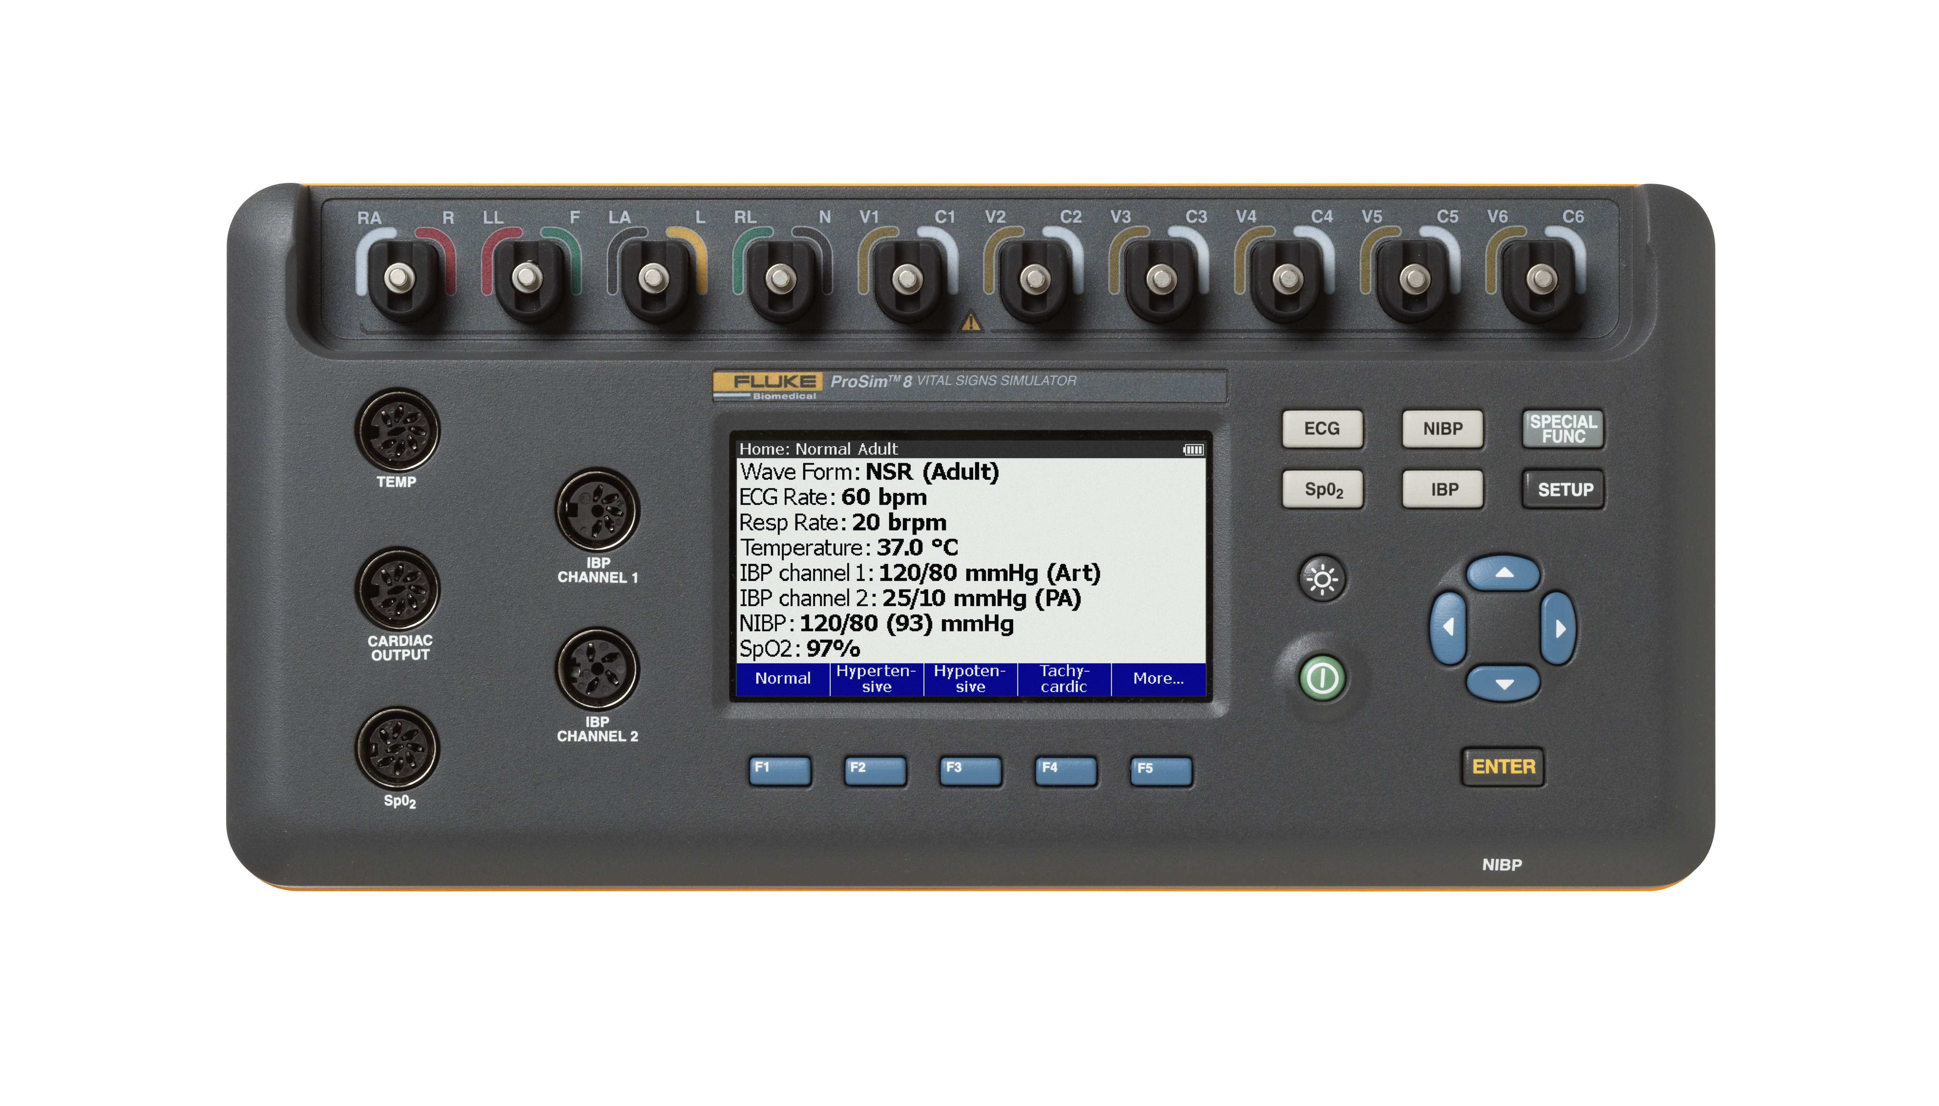
Task: Tap the ENTER key
Action: 1503,766
